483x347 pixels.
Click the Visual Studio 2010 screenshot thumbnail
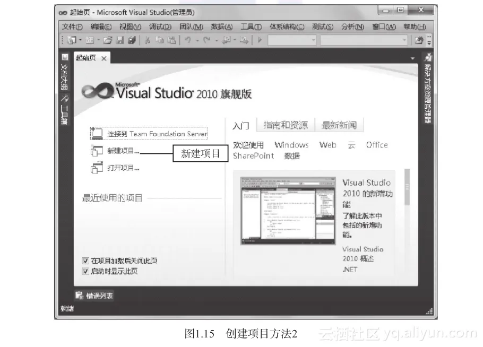coord(288,211)
